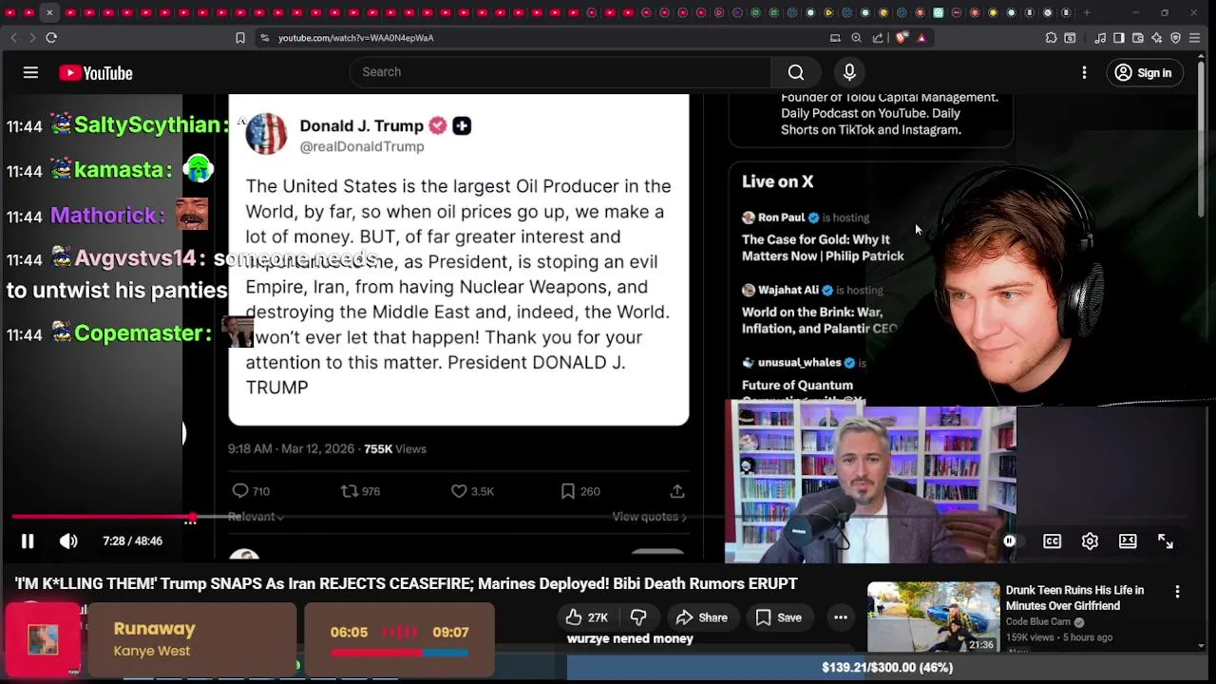Bookmark this page
1216x684 pixels.
[240, 38]
